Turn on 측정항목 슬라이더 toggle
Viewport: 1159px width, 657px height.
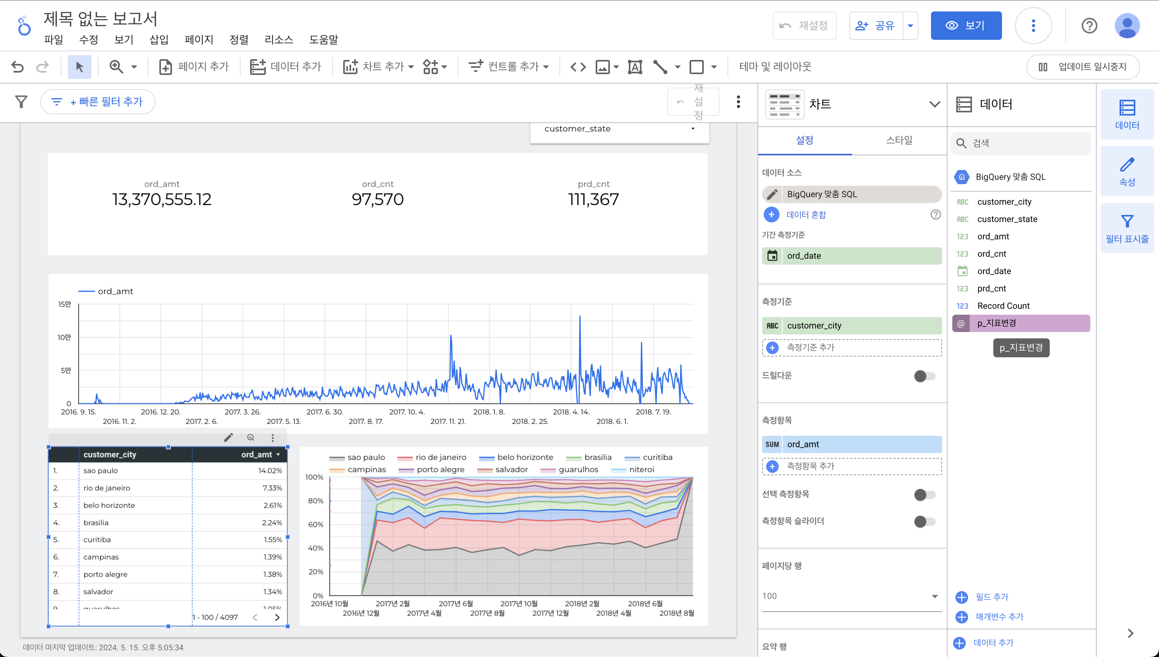(x=924, y=522)
